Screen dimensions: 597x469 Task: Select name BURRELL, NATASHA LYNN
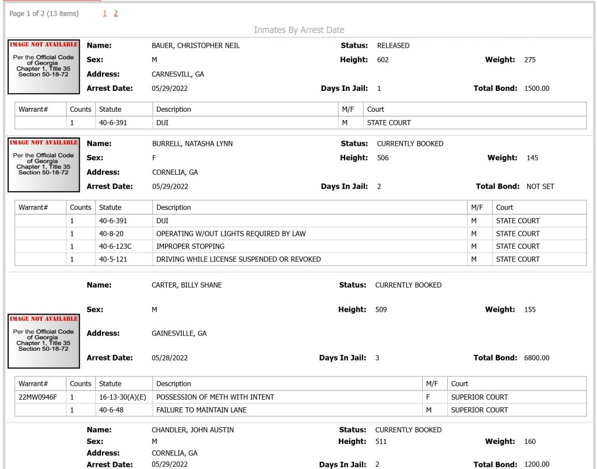point(192,144)
